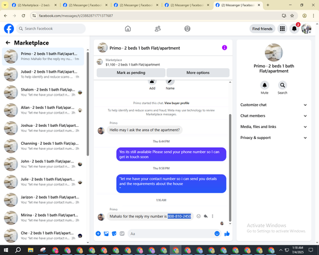Open a new browser tab
The height and width of the screenshot is (255, 319).
click(x=268, y=5)
